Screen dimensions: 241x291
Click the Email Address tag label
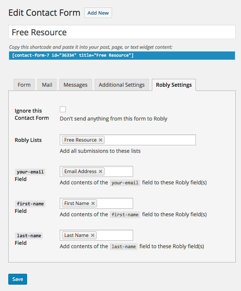coord(80,172)
